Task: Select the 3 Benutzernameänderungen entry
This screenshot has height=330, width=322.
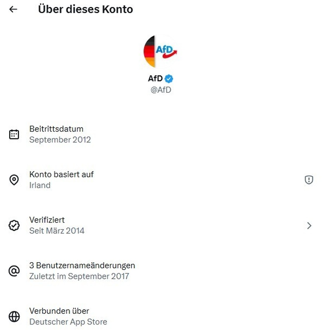Action: click(82, 265)
